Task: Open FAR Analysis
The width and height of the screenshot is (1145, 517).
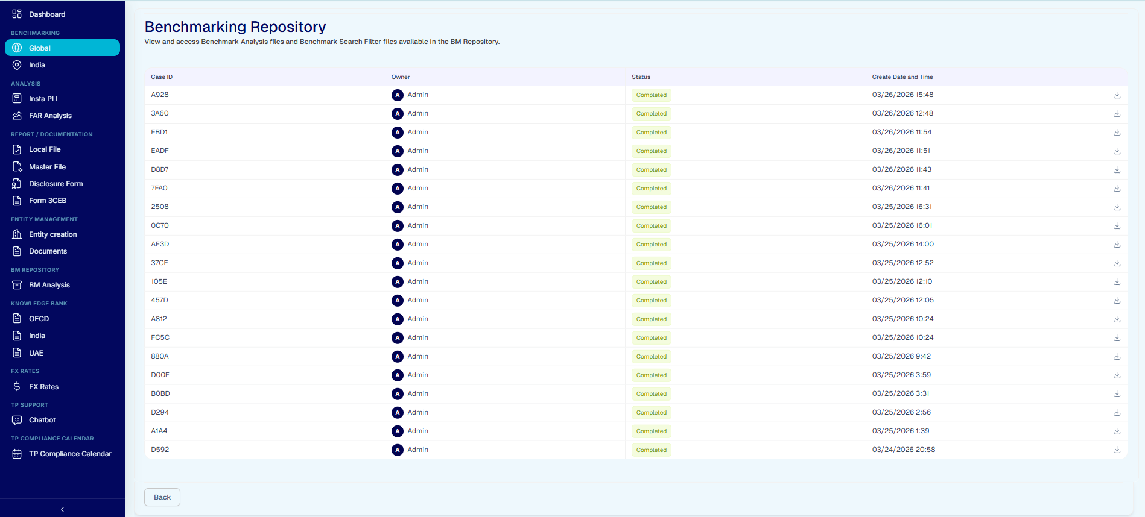Action: pos(62,116)
